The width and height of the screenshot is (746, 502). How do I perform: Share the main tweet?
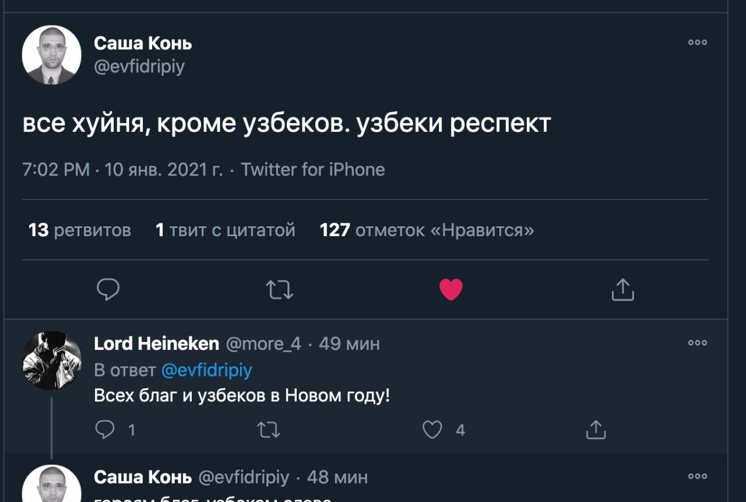[622, 289]
